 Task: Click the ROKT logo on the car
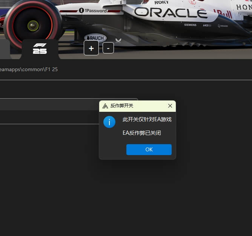(x=161, y=2)
